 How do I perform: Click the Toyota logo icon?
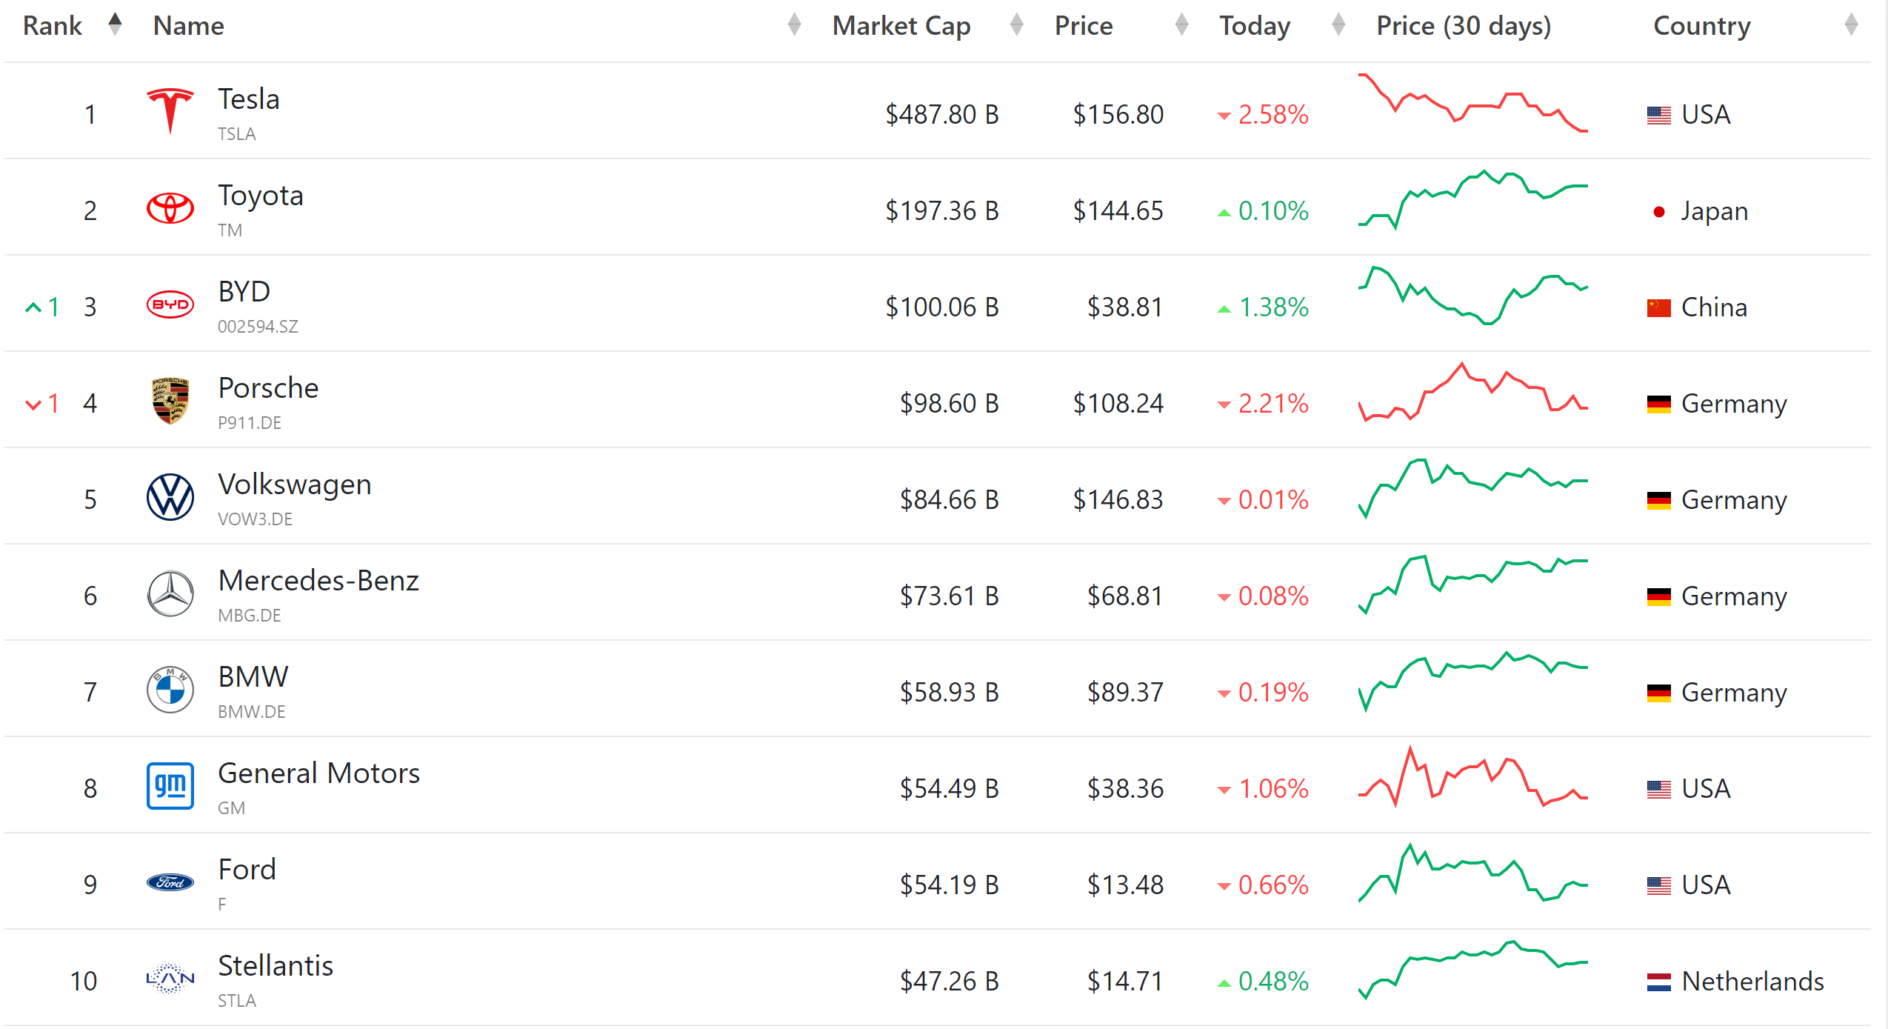coord(170,208)
